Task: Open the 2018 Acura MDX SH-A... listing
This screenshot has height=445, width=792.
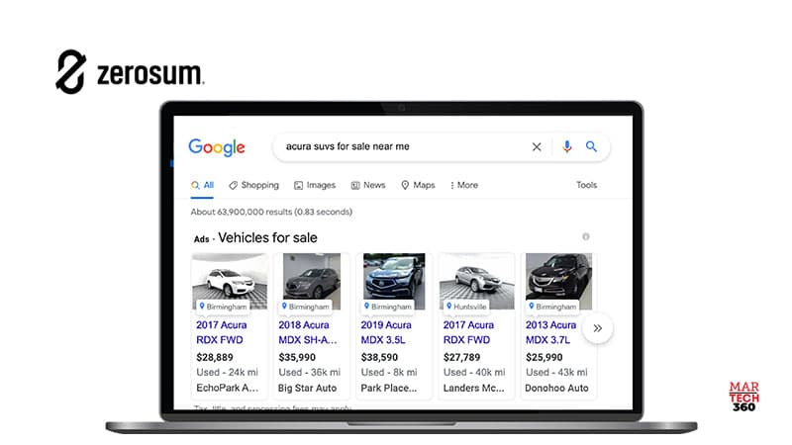Action: point(308,332)
